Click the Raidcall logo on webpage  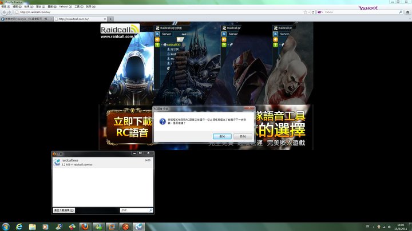119,31
